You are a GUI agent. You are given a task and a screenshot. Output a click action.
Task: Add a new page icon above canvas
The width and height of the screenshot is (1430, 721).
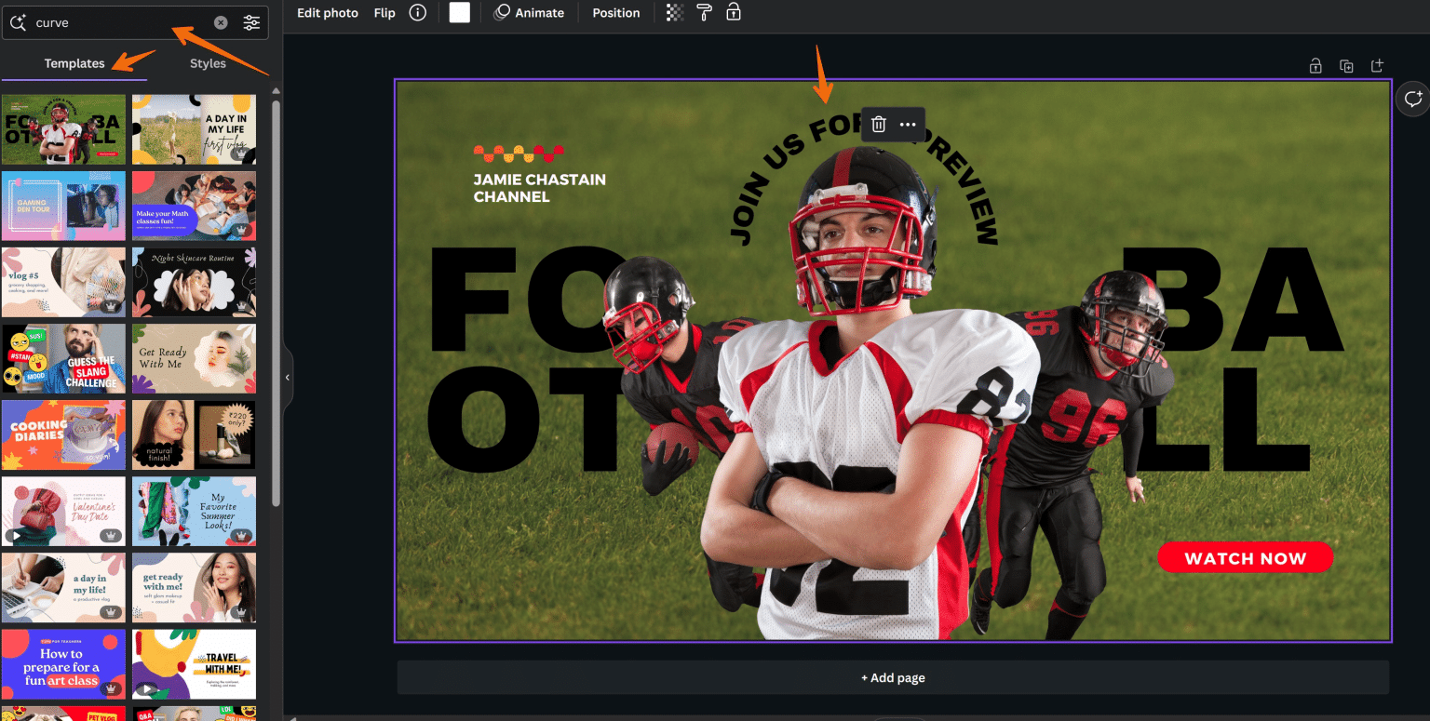point(1377,66)
